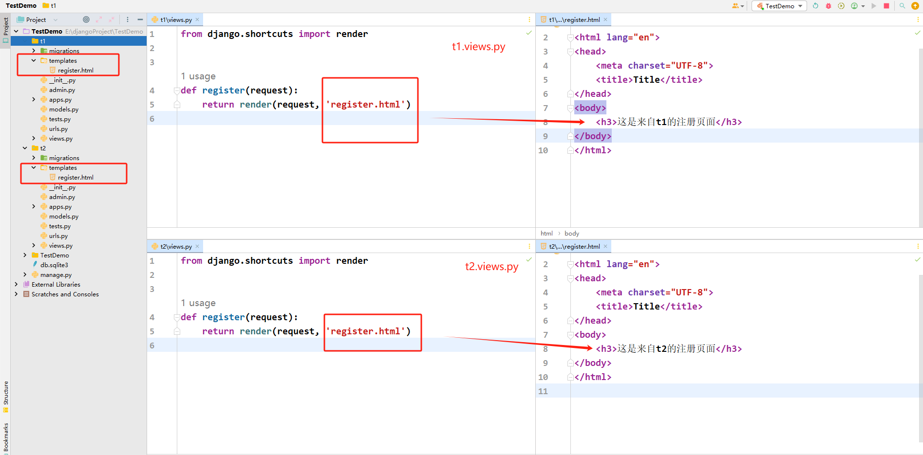Open manage.py in project tree
923x455 pixels.
tap(56, 274)
